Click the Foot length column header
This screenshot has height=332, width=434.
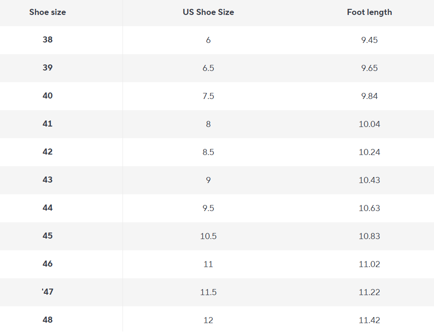(x=369, y=12)
